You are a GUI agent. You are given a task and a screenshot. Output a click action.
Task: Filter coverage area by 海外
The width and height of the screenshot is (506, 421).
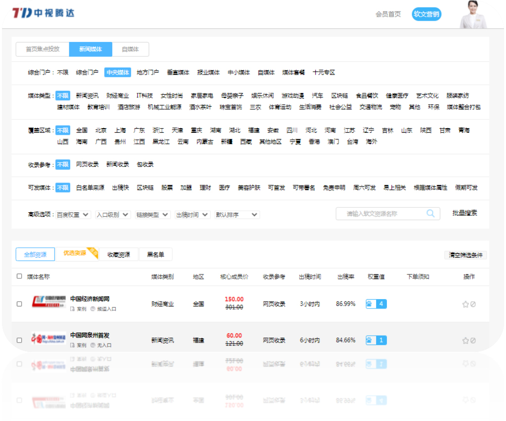372,142
